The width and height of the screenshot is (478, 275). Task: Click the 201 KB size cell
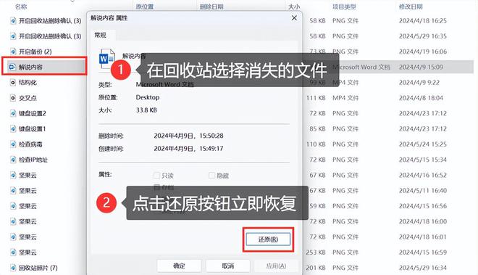click(x=316, y=268)
